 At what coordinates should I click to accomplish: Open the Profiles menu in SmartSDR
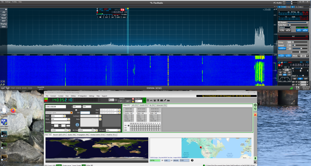(x=15, y=2)
